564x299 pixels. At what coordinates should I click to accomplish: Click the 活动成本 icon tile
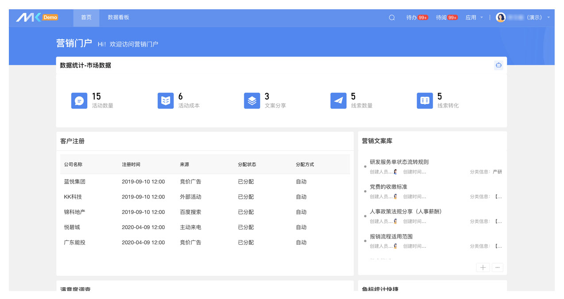[x=166, y=101]
